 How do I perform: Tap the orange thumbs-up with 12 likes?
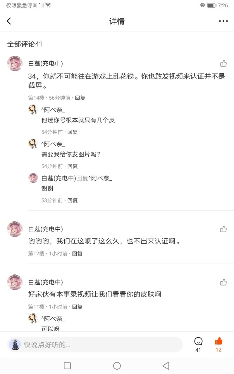pyautogui.click(x=218, y=341)
